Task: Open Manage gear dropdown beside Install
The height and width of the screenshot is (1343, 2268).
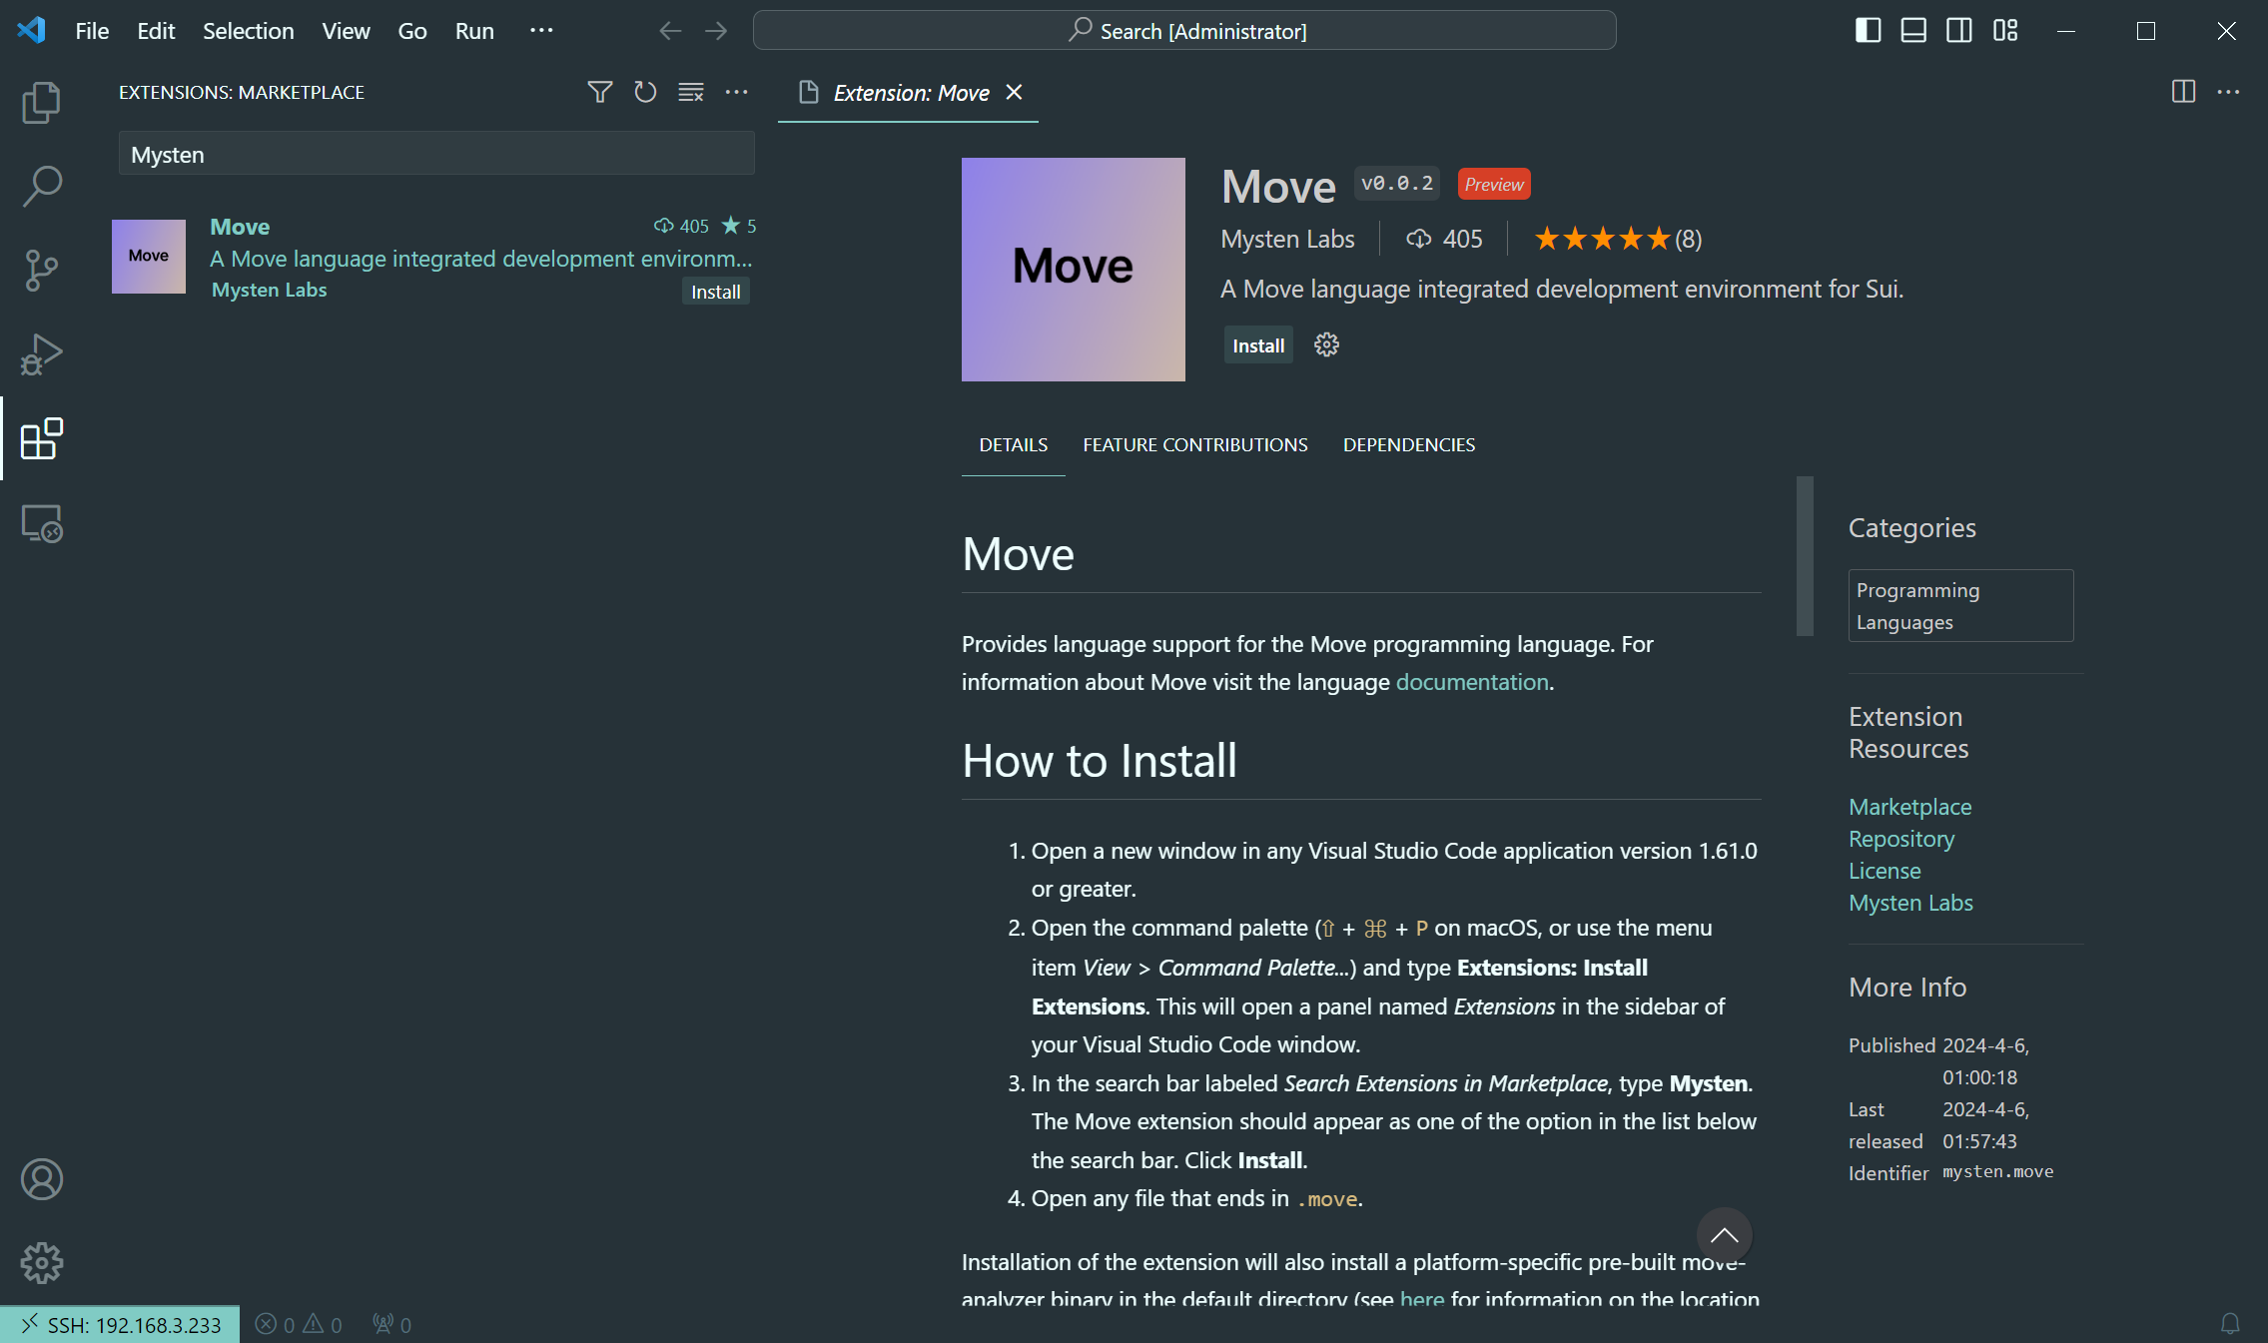Action: [1326, 345]
